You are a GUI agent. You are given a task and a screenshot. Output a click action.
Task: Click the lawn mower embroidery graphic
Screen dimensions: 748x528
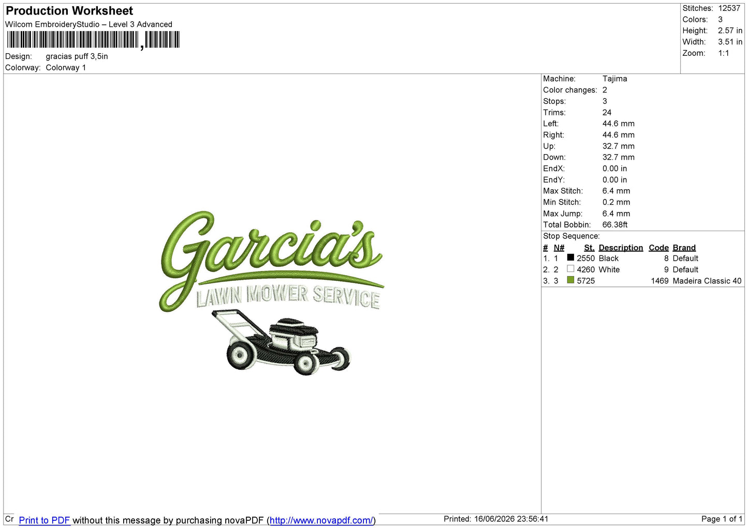pyautogui.click(x=281, y=342)
